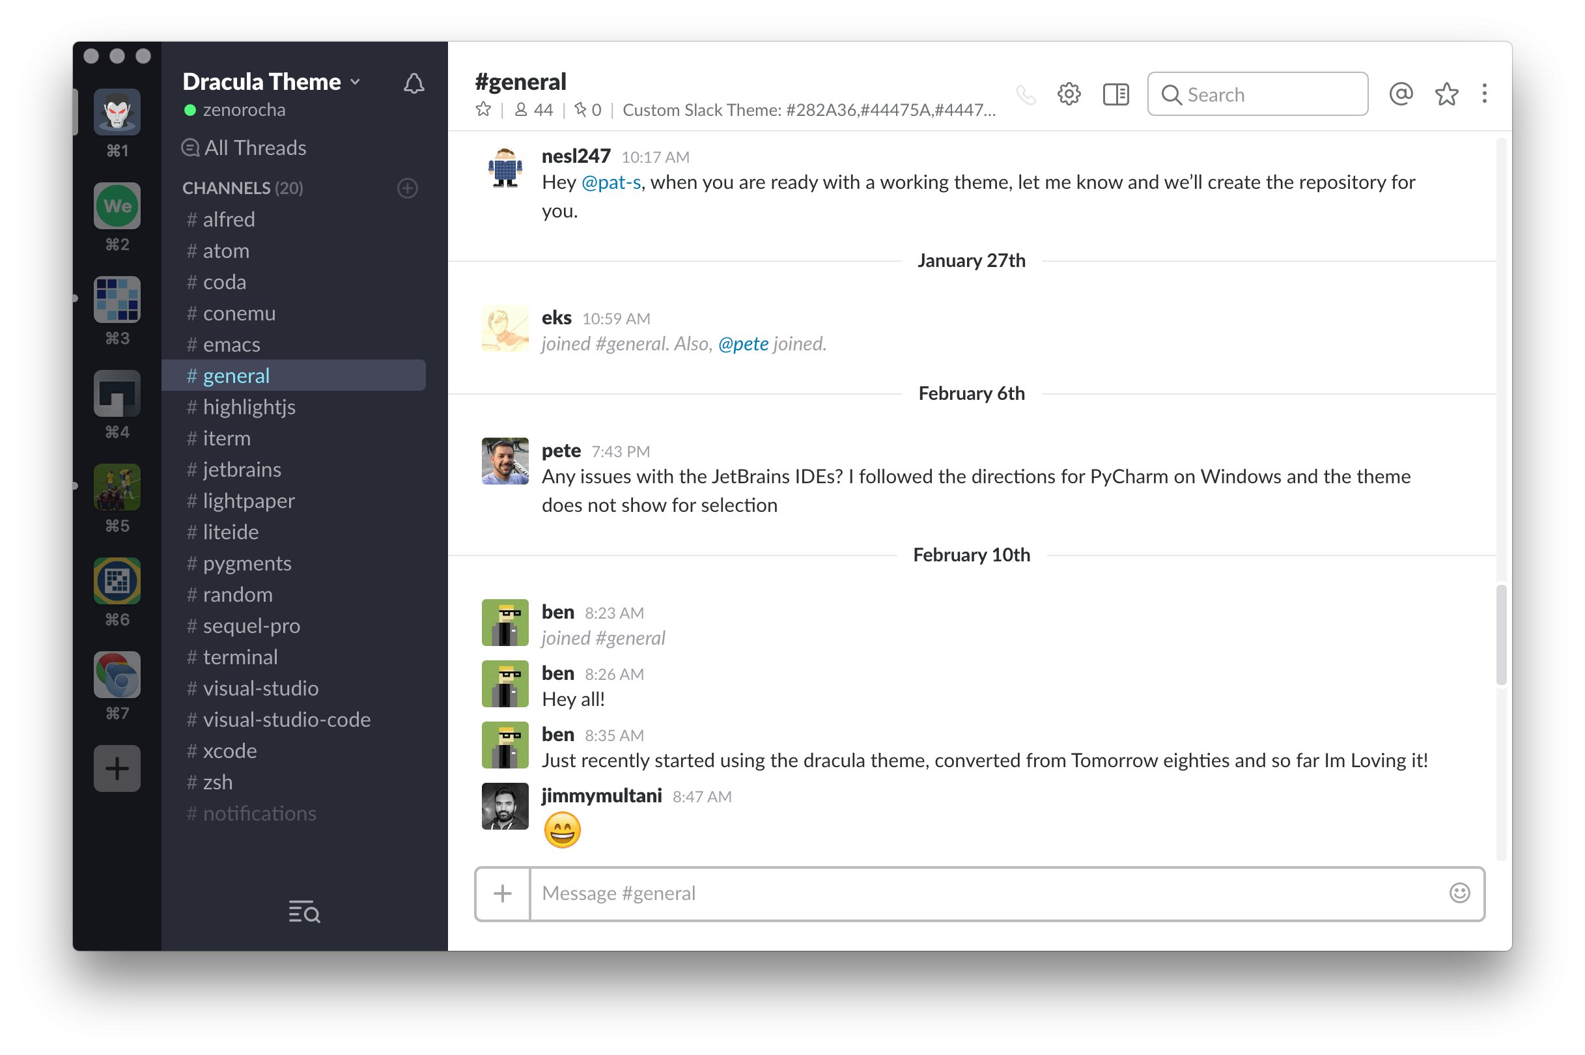The width and height of the screenshot is (1585, 1055).
Task: Open the Dracula Theme workspace menu
Action: tap(272, 82)
